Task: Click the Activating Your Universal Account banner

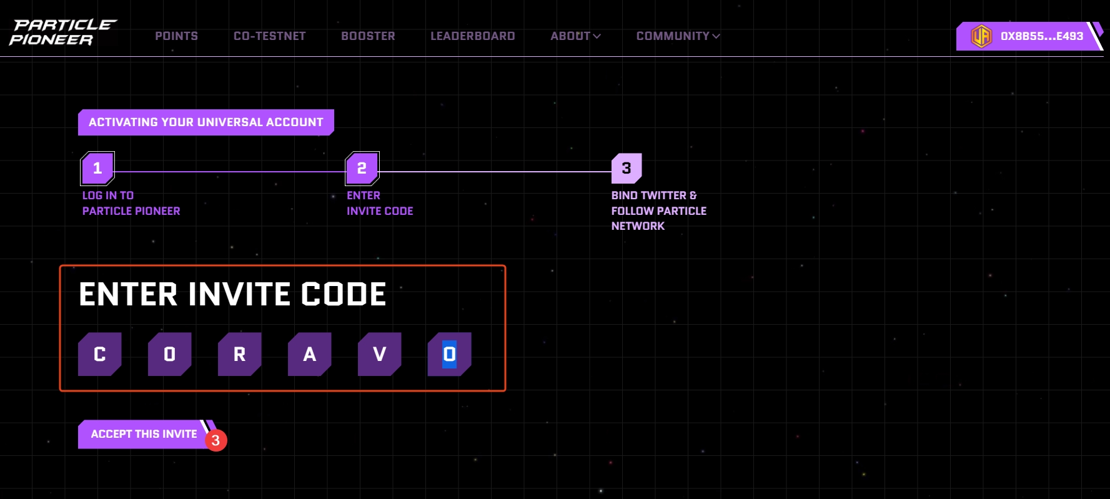Action: pos(206,122)
